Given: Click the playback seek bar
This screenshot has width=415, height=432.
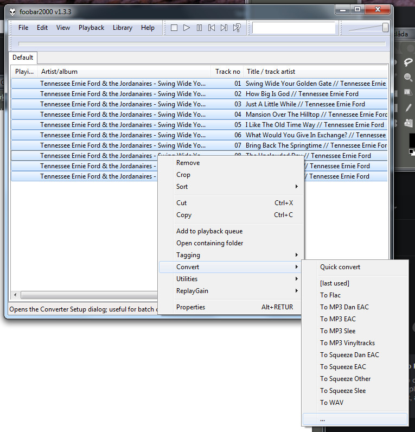Looking at the screenshot, I should pos(202,43).
